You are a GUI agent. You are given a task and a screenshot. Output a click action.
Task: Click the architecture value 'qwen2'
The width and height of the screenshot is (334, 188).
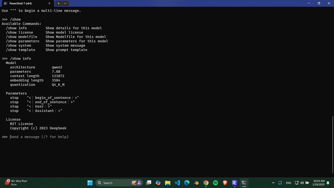[x=57, y=67]
